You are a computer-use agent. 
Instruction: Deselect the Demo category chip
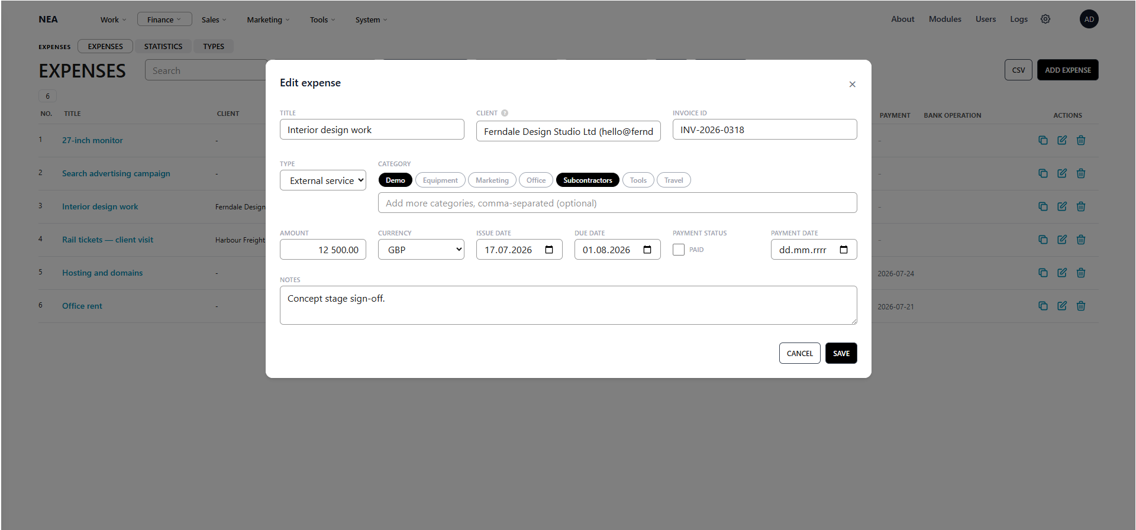tap(395, 180)
